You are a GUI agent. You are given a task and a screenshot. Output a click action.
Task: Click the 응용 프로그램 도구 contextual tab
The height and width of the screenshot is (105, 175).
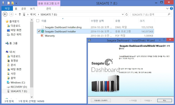[x=49, y=3]
